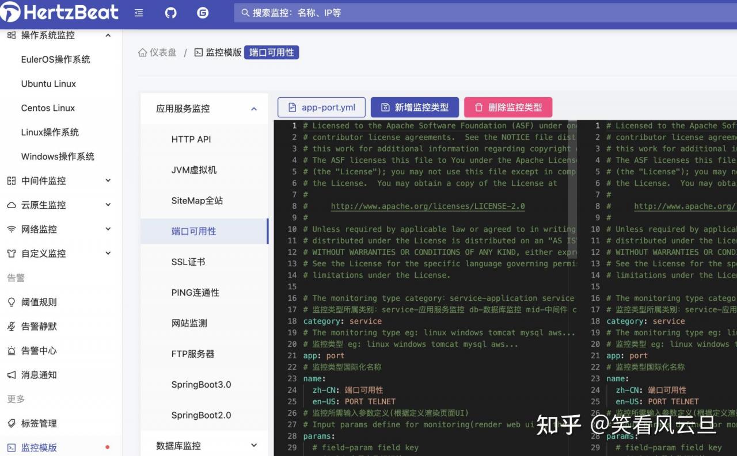The image size is (737, 456).
Task: Click the 端口可用性 breadcrumb tag
Action: pos(272,52)
